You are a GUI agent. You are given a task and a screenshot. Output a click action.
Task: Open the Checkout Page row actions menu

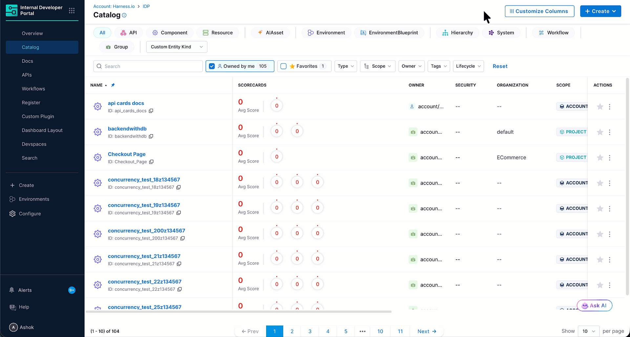[610, 158]
